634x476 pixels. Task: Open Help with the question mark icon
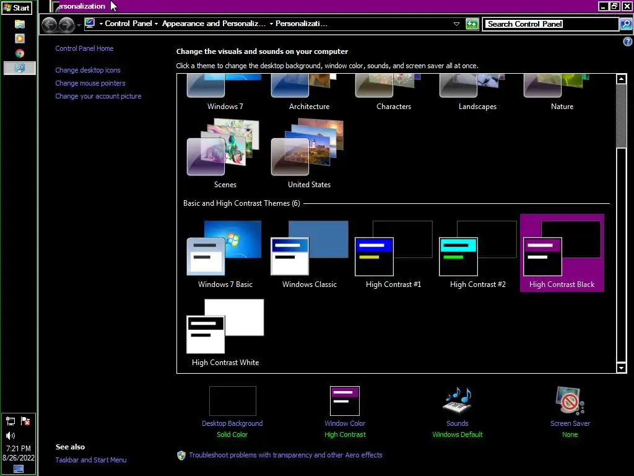627,42
